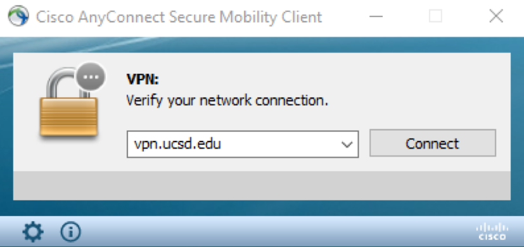Click the gray ellipsis status badge on padlock

click(x=91, y=77)
